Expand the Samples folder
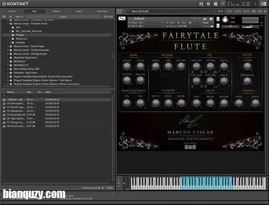 (10, 43)
